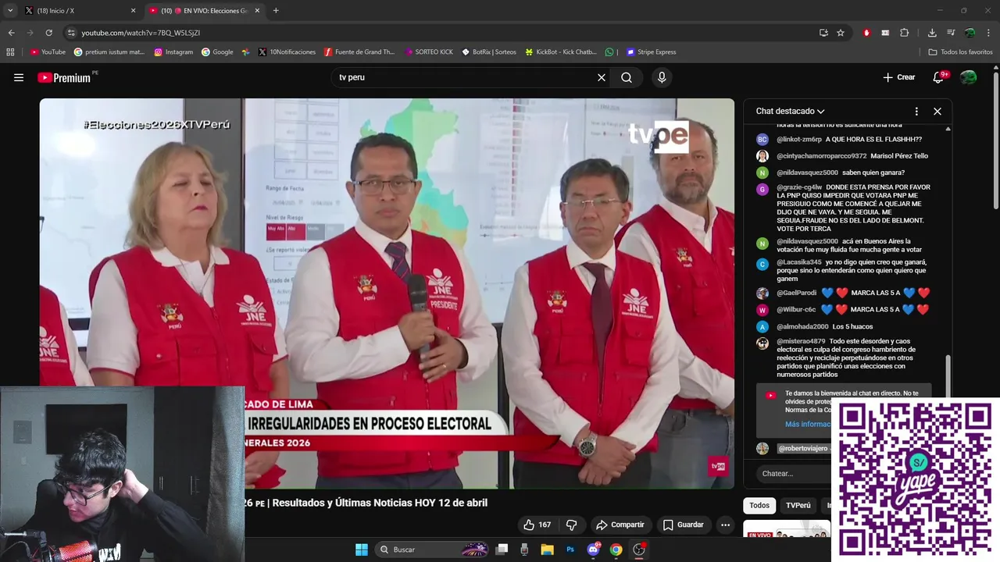The height and width of the screenshot is (562, 1000).
Task: Open the Google bookmark
Action: [217, 52]
